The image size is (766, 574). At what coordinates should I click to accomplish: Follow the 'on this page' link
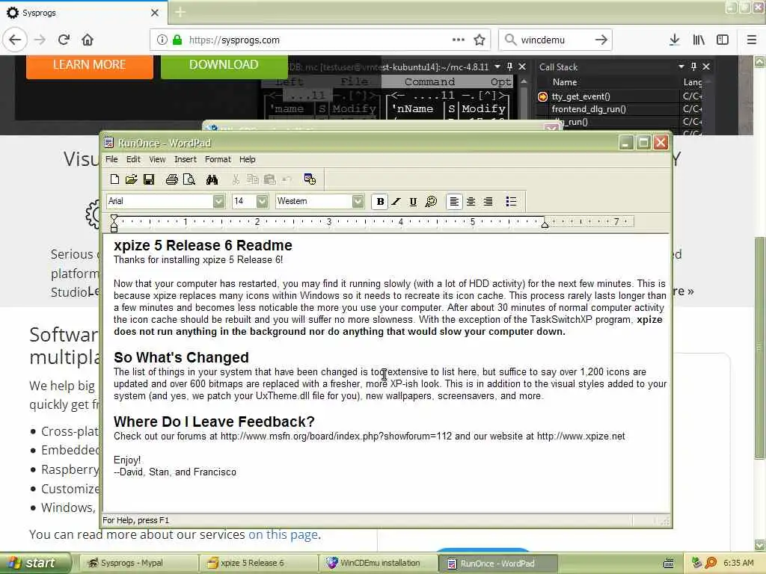pos(284,535)
